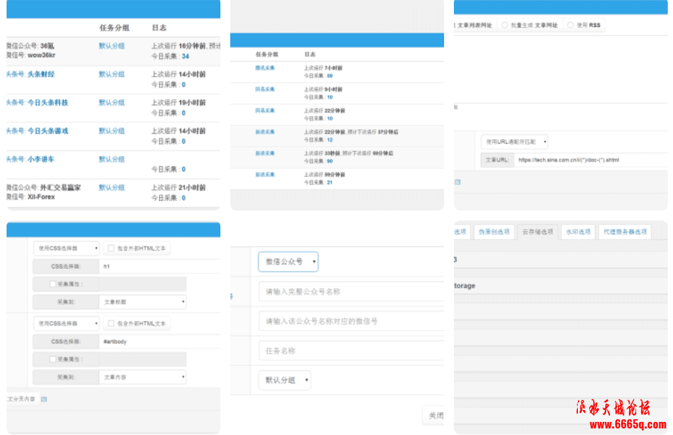The height and width of the screenshot is (435, 673).
Task: Enable 采集属性 under the #artibody selector
Action: 52,359
